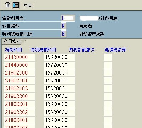Select reconciliation account 21802100

point(20,73)
